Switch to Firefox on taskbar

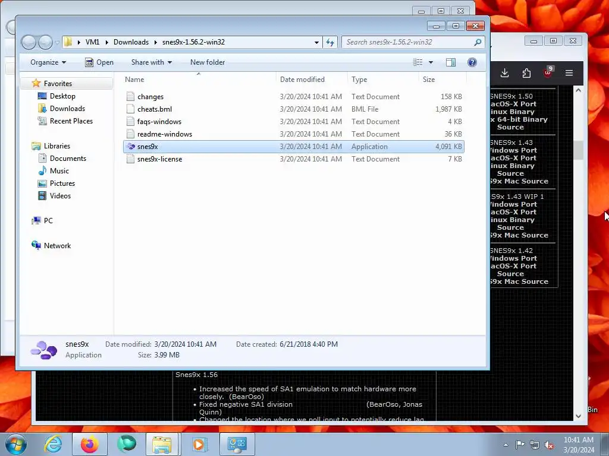[89, 444]
